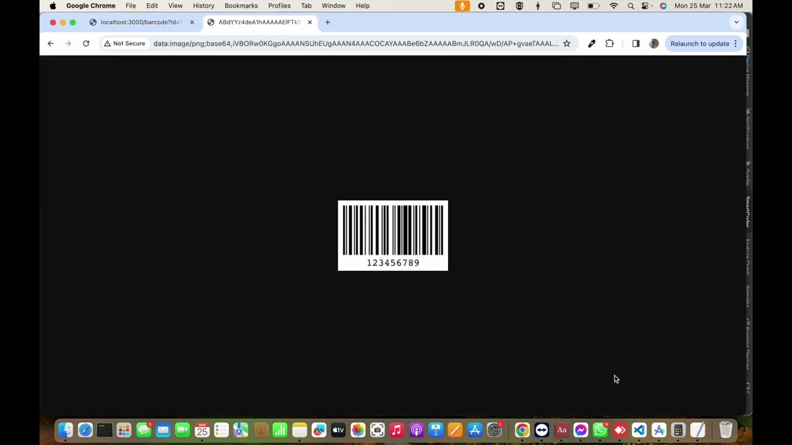Image resolution: width=792 pixels, height=445 pixels.
Task: Open a new tab with plus button
Action: (x=327, y=22)
